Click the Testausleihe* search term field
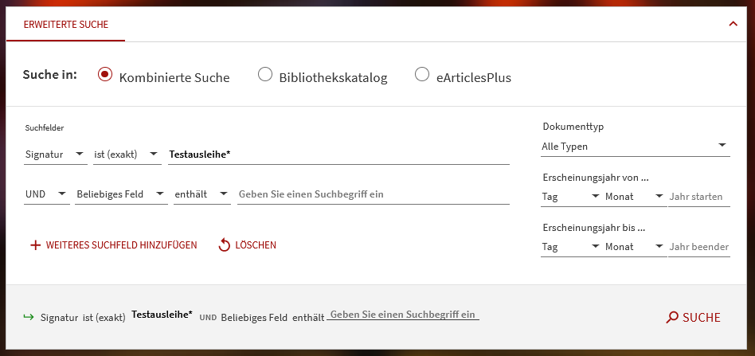This screenshot has height=356, width=755. (x=338, y=154)
